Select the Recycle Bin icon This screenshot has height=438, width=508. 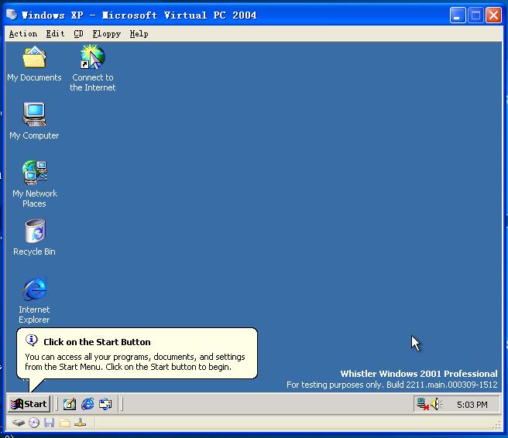(x=34, y=238)
